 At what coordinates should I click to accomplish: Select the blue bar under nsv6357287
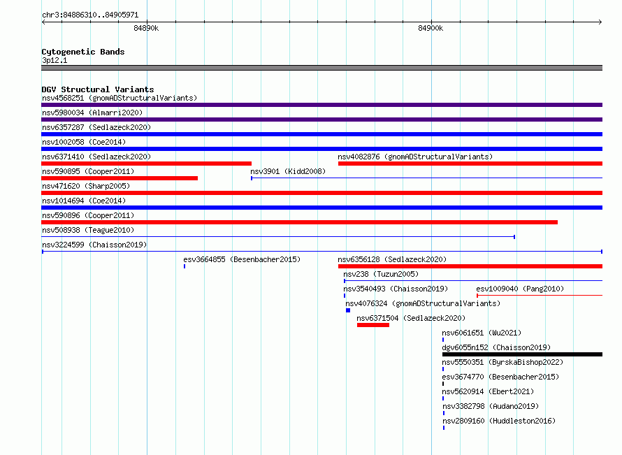pyautogui.click(x=321, y=134)
